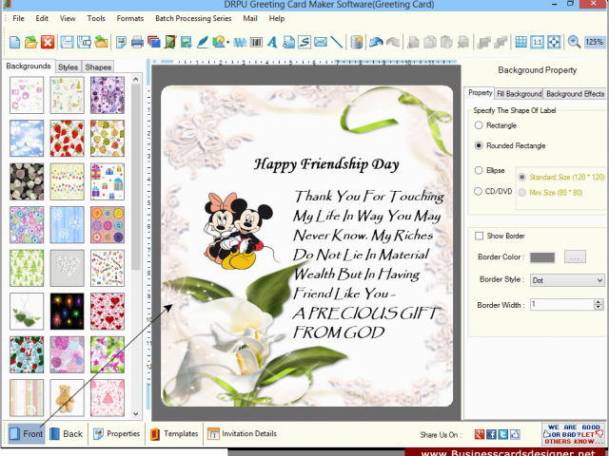The height and width of the screenshot is (456, 609).
Task: Open the Batch Processing Series menu
Action: [x=193, y=18]
